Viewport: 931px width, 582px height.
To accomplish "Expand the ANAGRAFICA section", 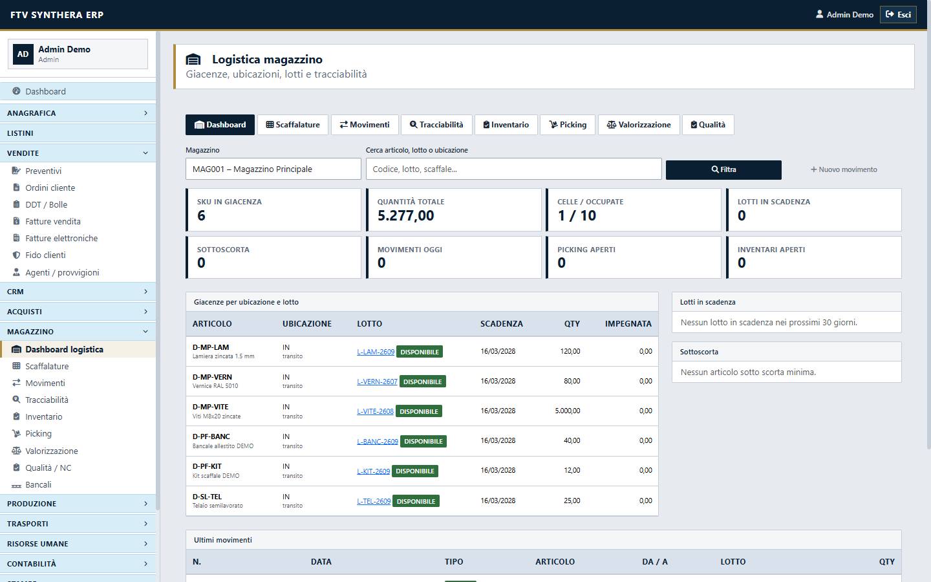I will click(78, 113).
